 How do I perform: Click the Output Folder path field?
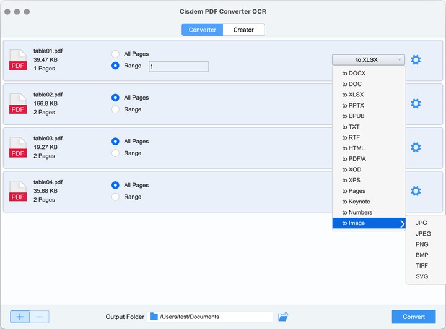(210, 317)
